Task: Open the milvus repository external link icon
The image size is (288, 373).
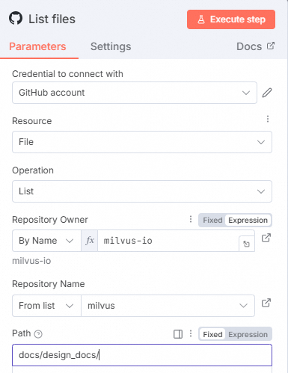Action: pos(266,303)
